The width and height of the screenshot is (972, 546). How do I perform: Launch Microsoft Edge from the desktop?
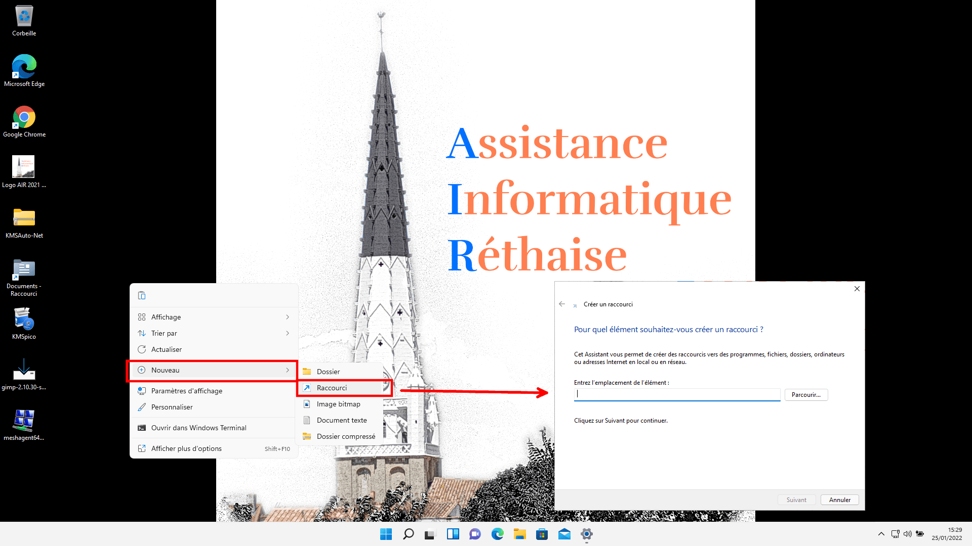pos(24,66)
